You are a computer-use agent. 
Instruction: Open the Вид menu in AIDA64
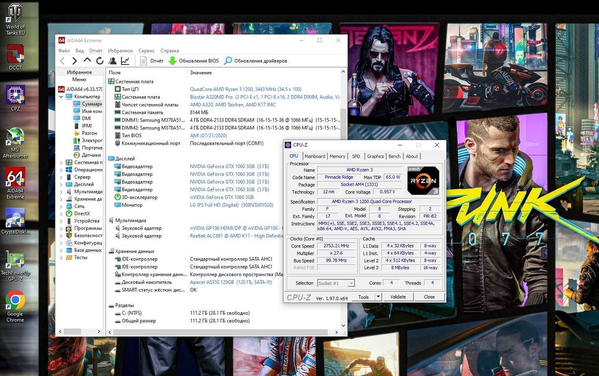coord(80,51)
